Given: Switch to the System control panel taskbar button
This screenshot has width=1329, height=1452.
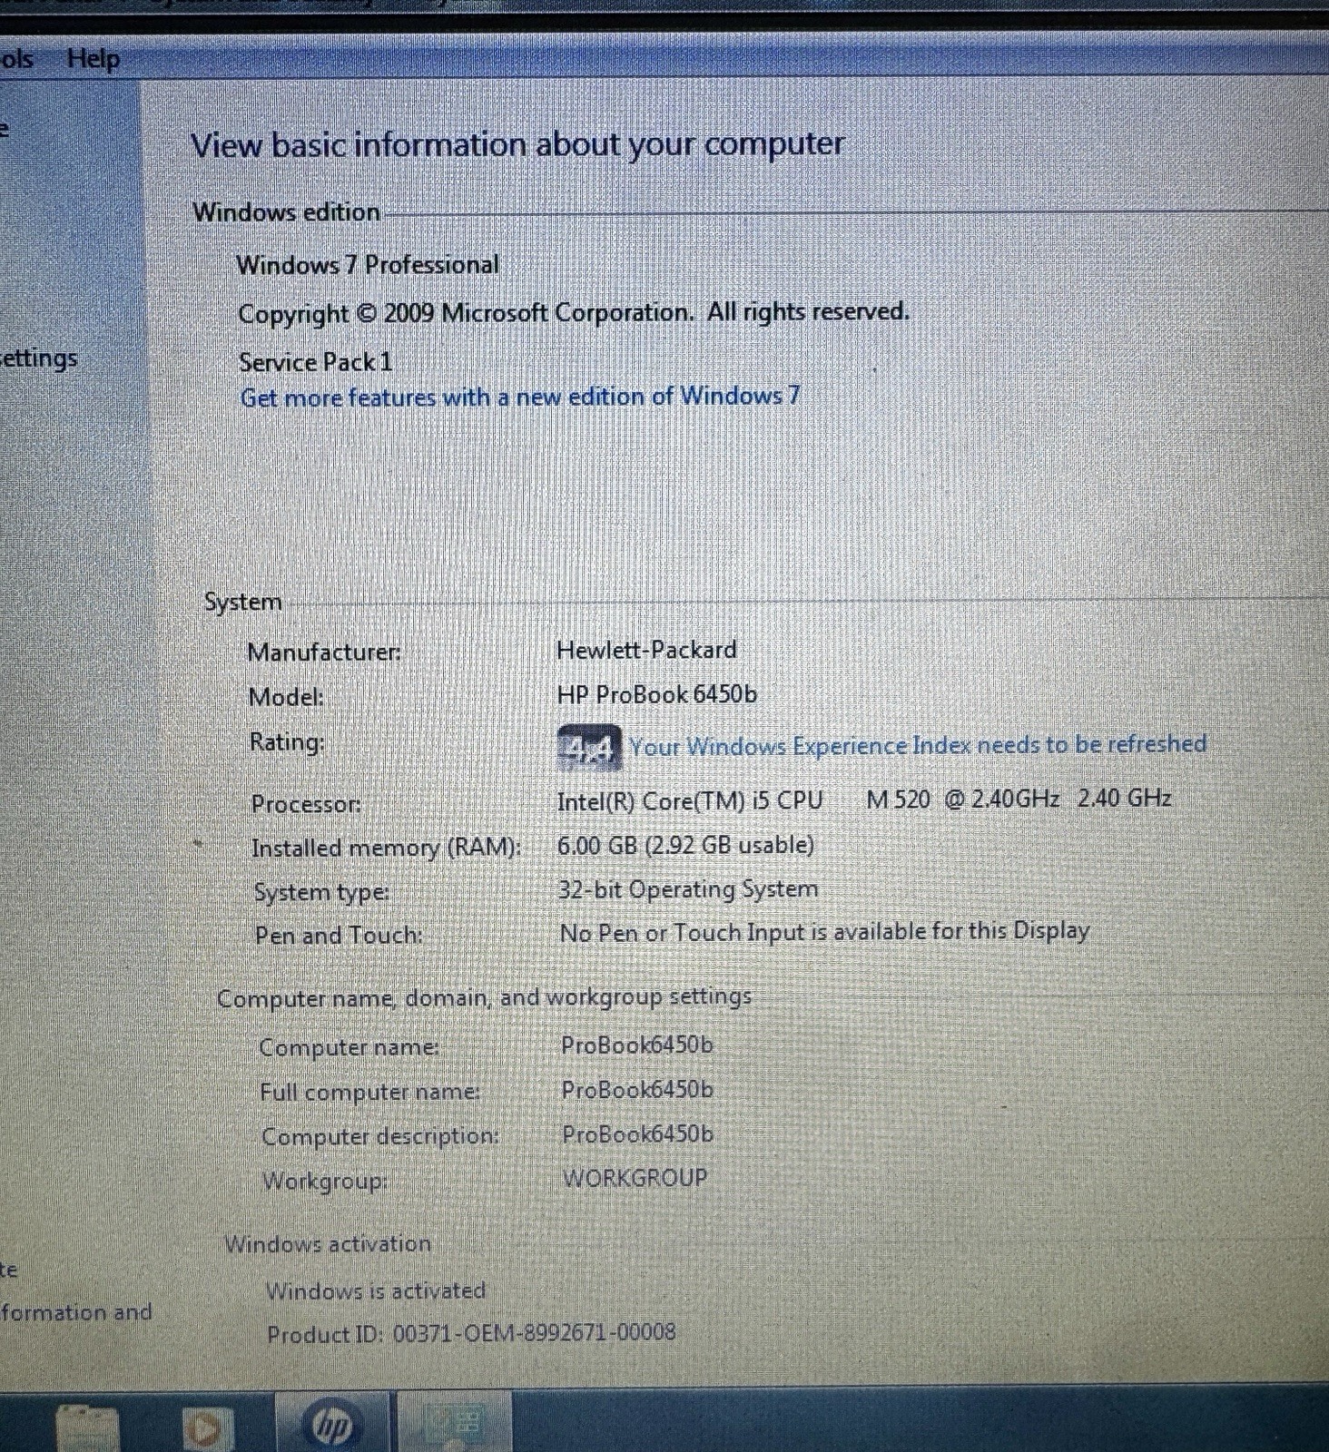Looking at the screenshot, I should tap(454, 1425).
